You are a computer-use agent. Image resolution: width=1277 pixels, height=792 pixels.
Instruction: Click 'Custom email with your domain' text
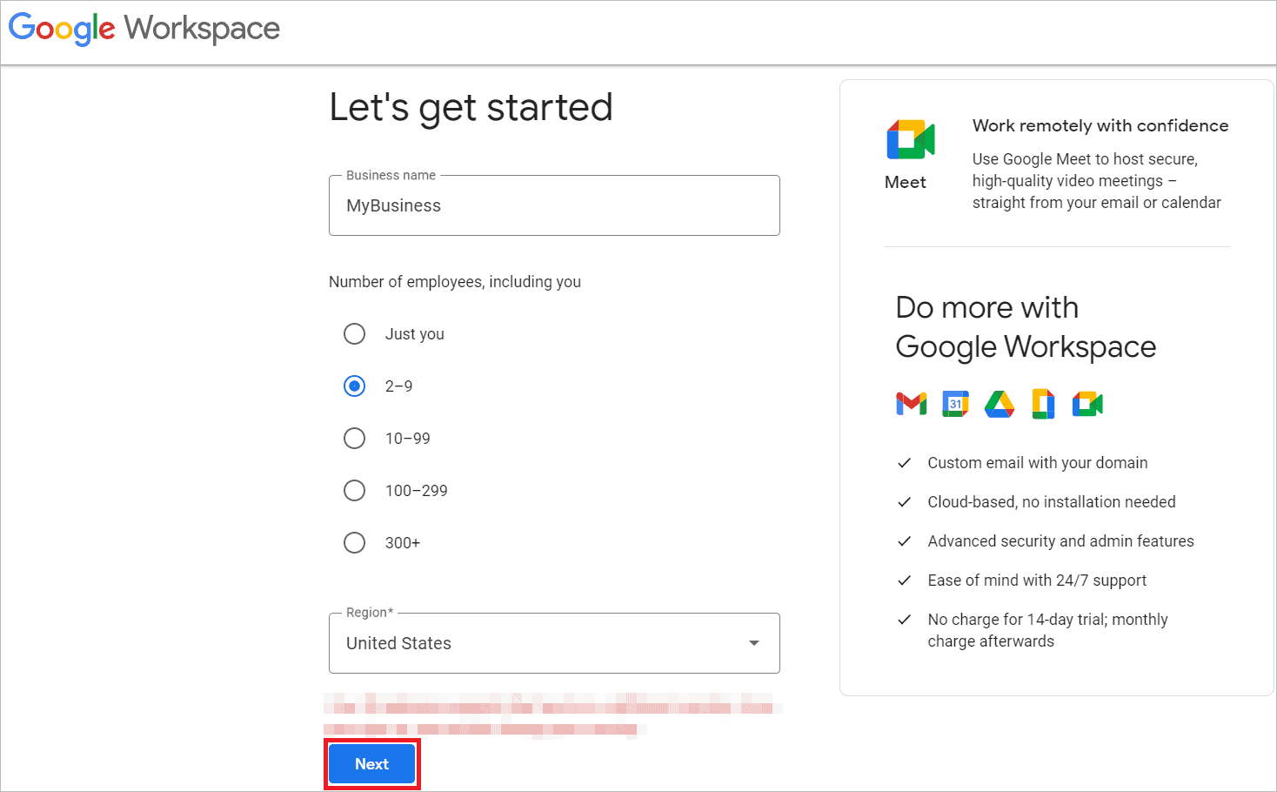point(1038,463)
